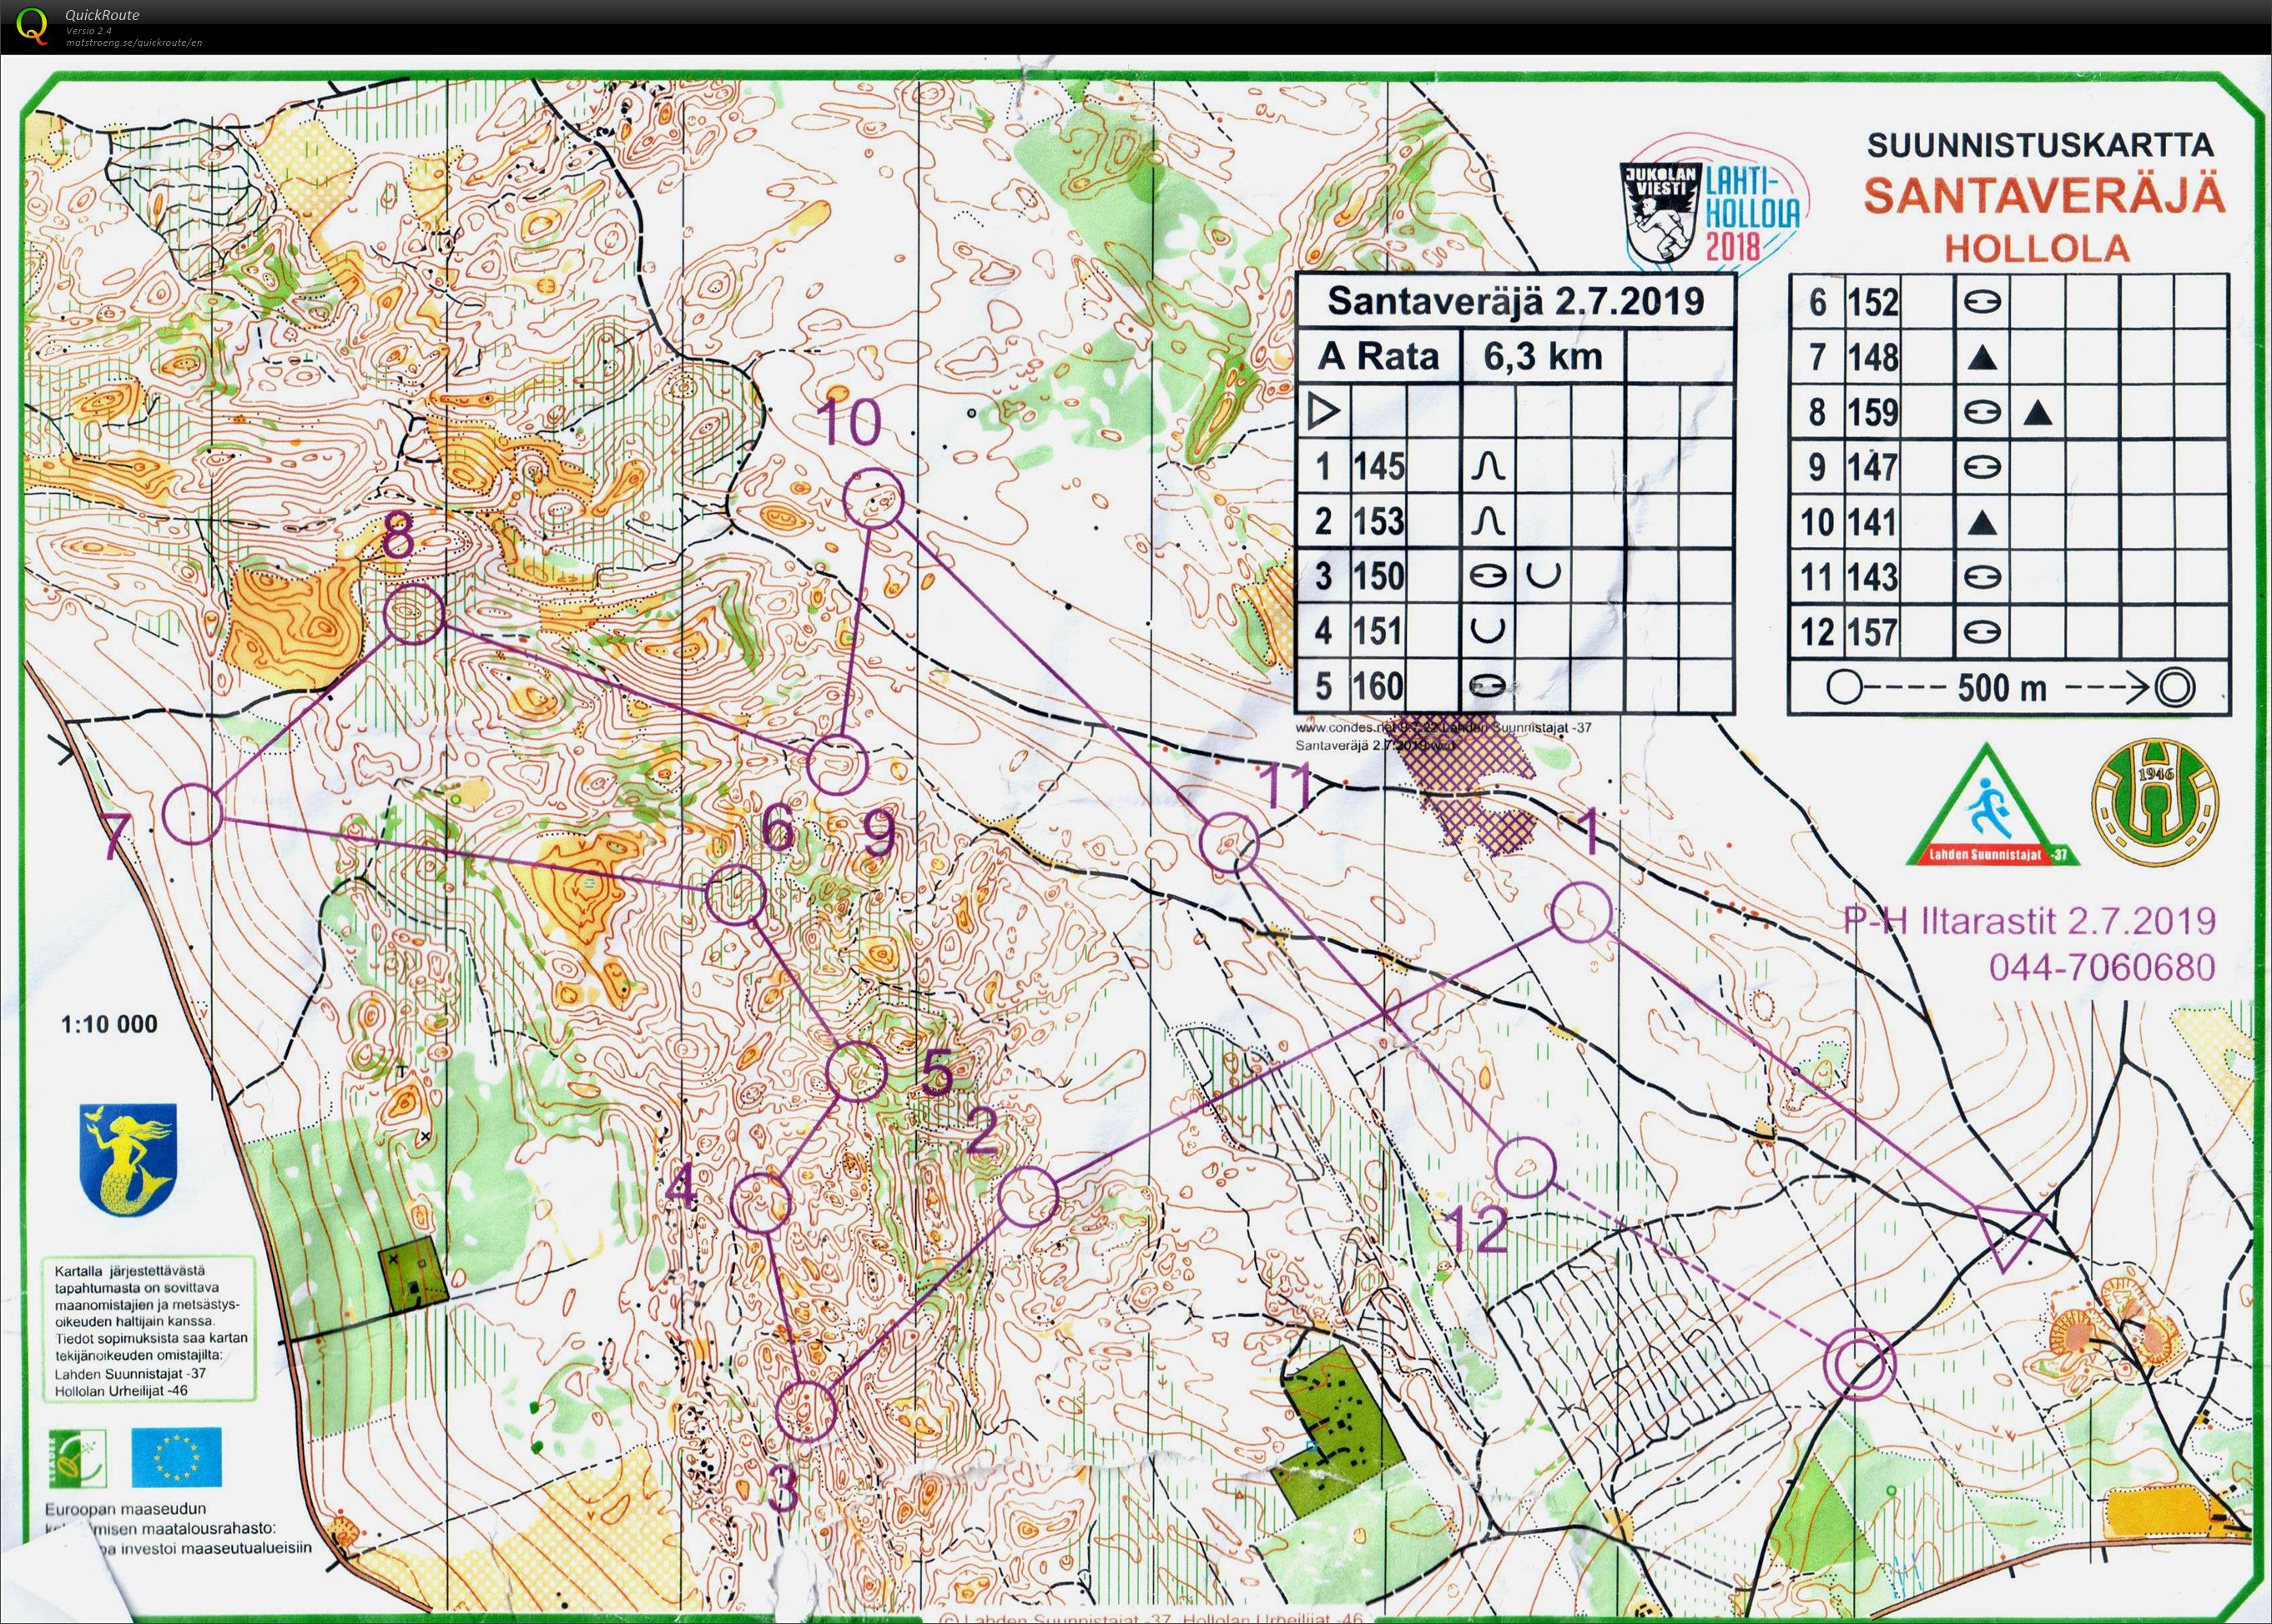Select control circle 10 on the map
The image size is (2272, 1624).
874,497
